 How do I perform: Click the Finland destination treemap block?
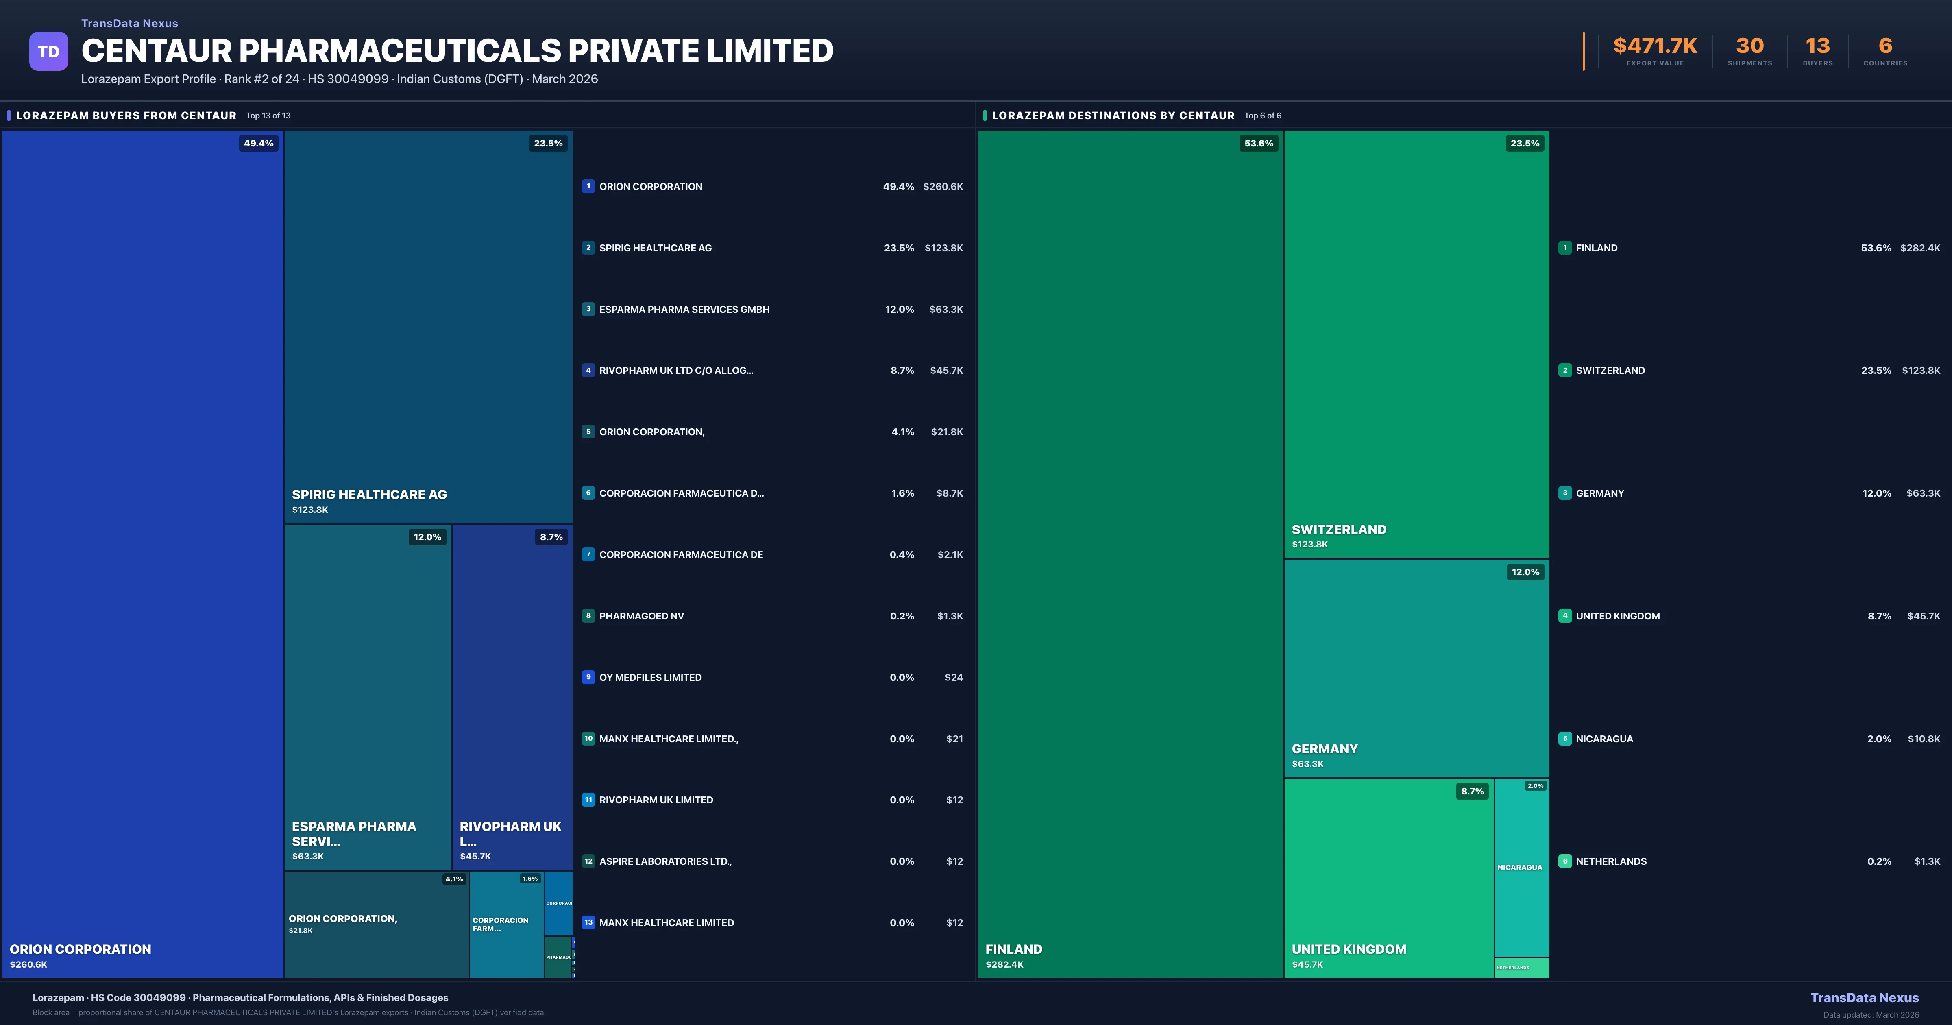(1130, 554)
